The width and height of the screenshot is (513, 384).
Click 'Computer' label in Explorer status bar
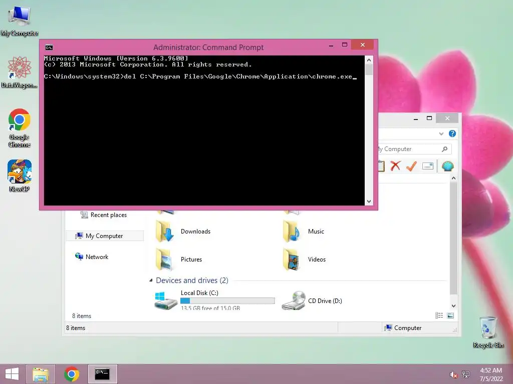click(408, 328)
